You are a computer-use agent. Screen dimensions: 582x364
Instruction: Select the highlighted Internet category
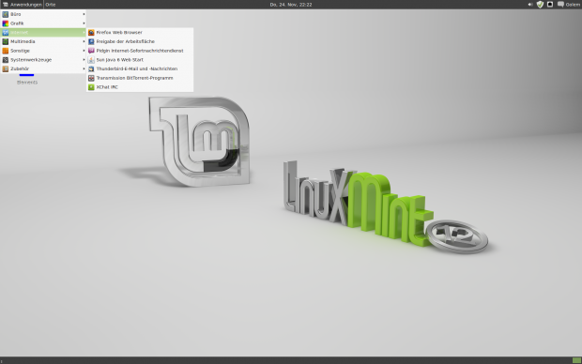coord(43,32)
